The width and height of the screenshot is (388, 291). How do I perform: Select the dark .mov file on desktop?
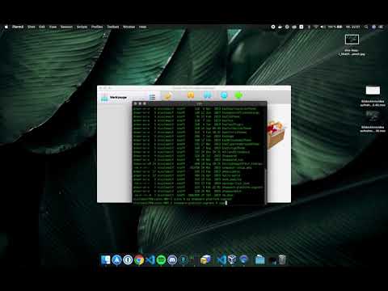click(x=373, y=116)
